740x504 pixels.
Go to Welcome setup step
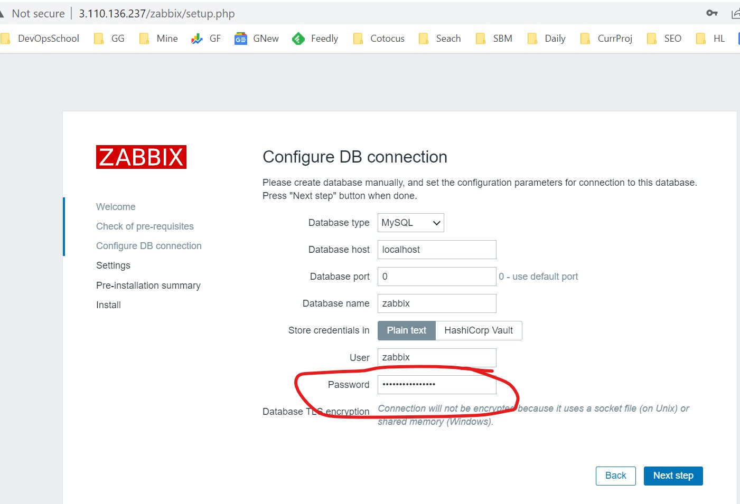click(116, 207)
